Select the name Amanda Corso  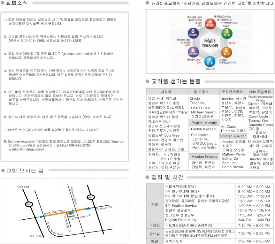click(x=261, y=125)
